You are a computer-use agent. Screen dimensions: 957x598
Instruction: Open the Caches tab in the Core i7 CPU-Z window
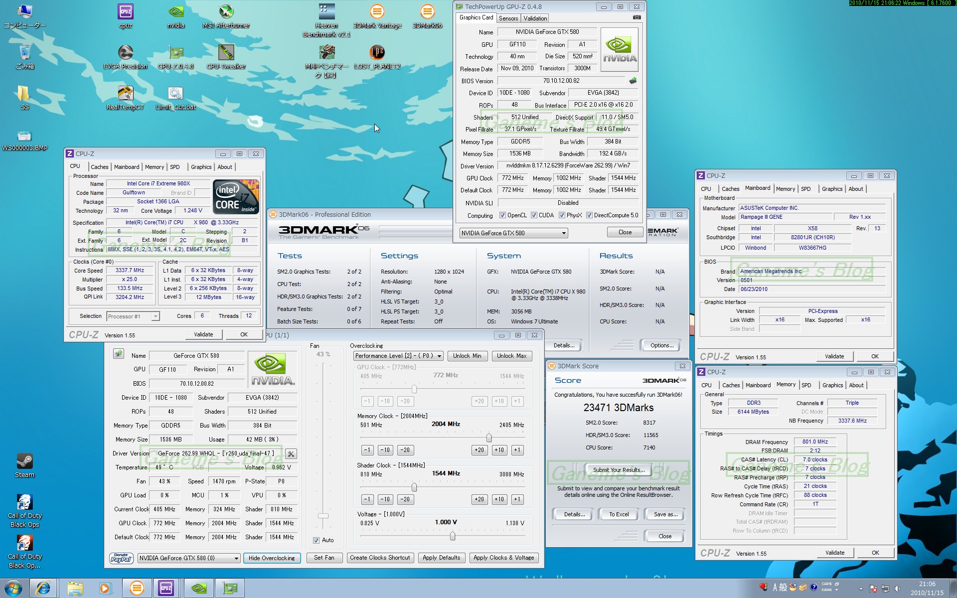tap(99, 167)
